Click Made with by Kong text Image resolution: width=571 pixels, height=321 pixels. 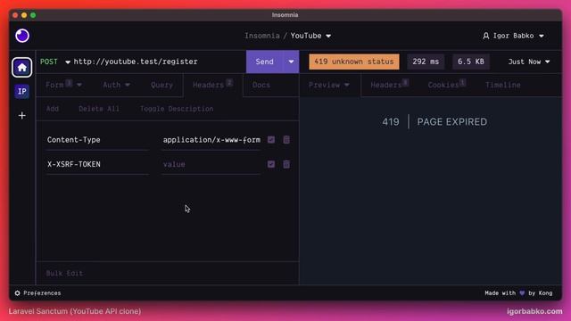pos(518,293)
